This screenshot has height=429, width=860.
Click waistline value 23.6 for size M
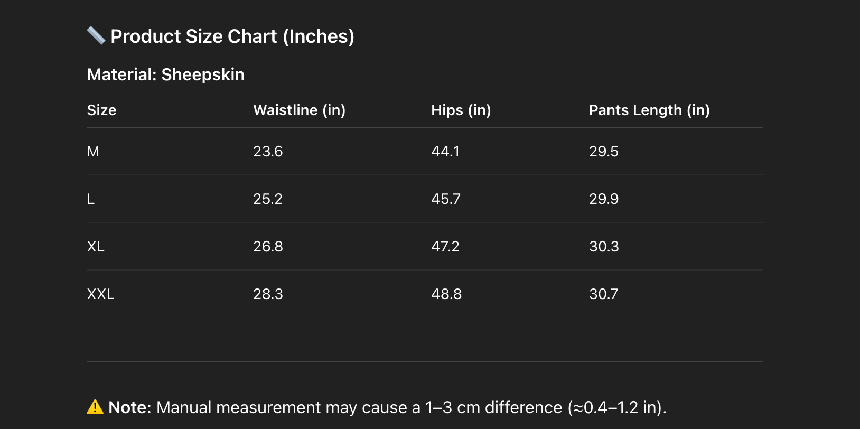[268, 152]
